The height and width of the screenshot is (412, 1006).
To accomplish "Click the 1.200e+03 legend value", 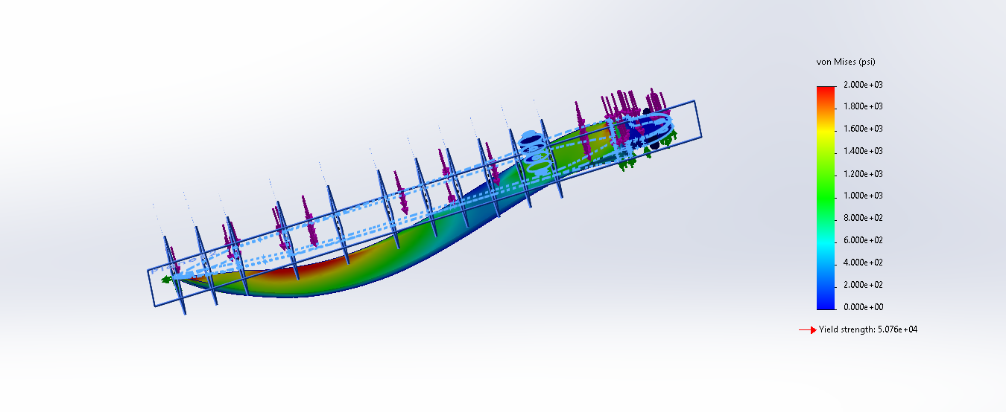I will pyautogui.click(x=863, y=173).
